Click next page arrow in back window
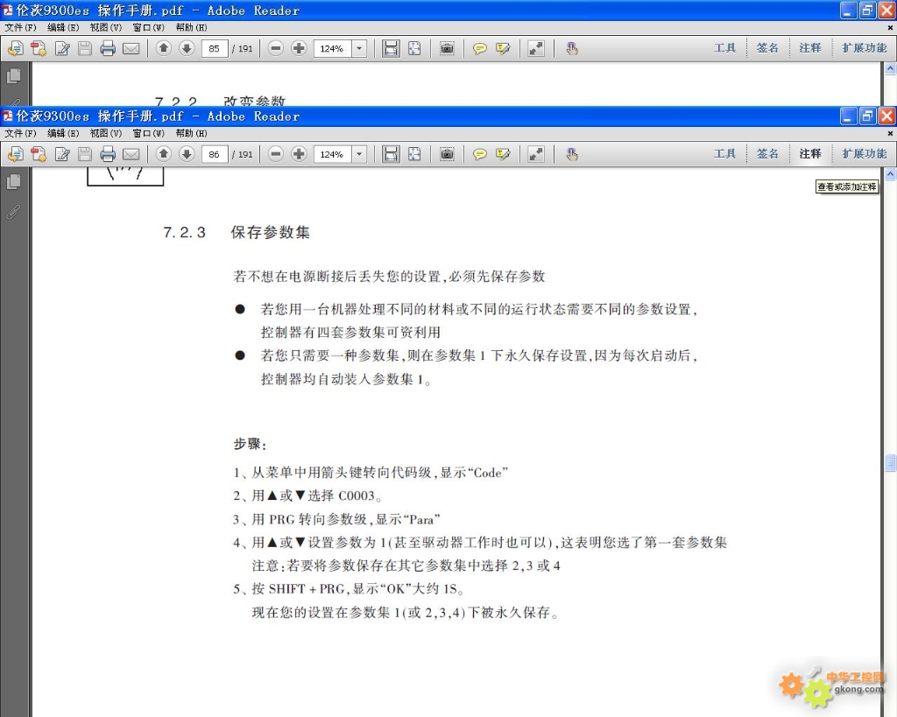Viewport: 897px width, 717px height. pos(187,48)
